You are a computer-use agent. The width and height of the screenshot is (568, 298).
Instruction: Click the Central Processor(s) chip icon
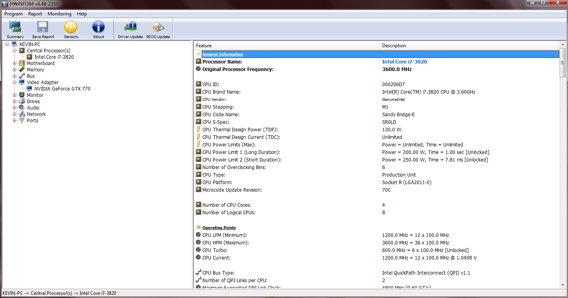pyautogui.click(x=22, y=50)
